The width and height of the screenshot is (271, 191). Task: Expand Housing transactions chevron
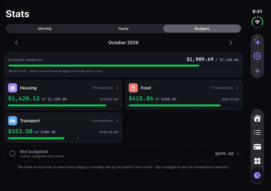(x=117, y=88)
